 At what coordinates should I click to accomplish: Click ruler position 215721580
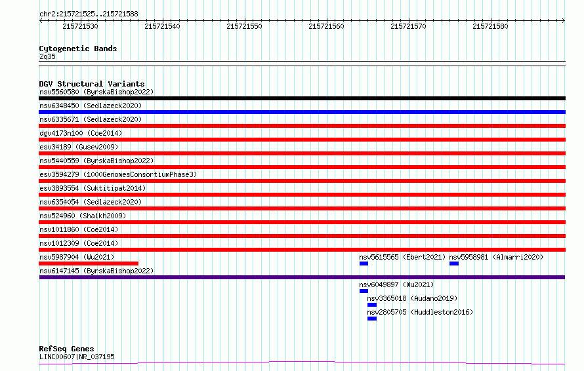pos(490,26)
